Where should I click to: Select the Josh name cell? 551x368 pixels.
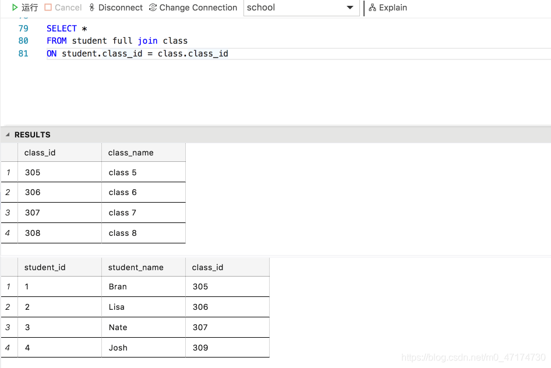143,348
